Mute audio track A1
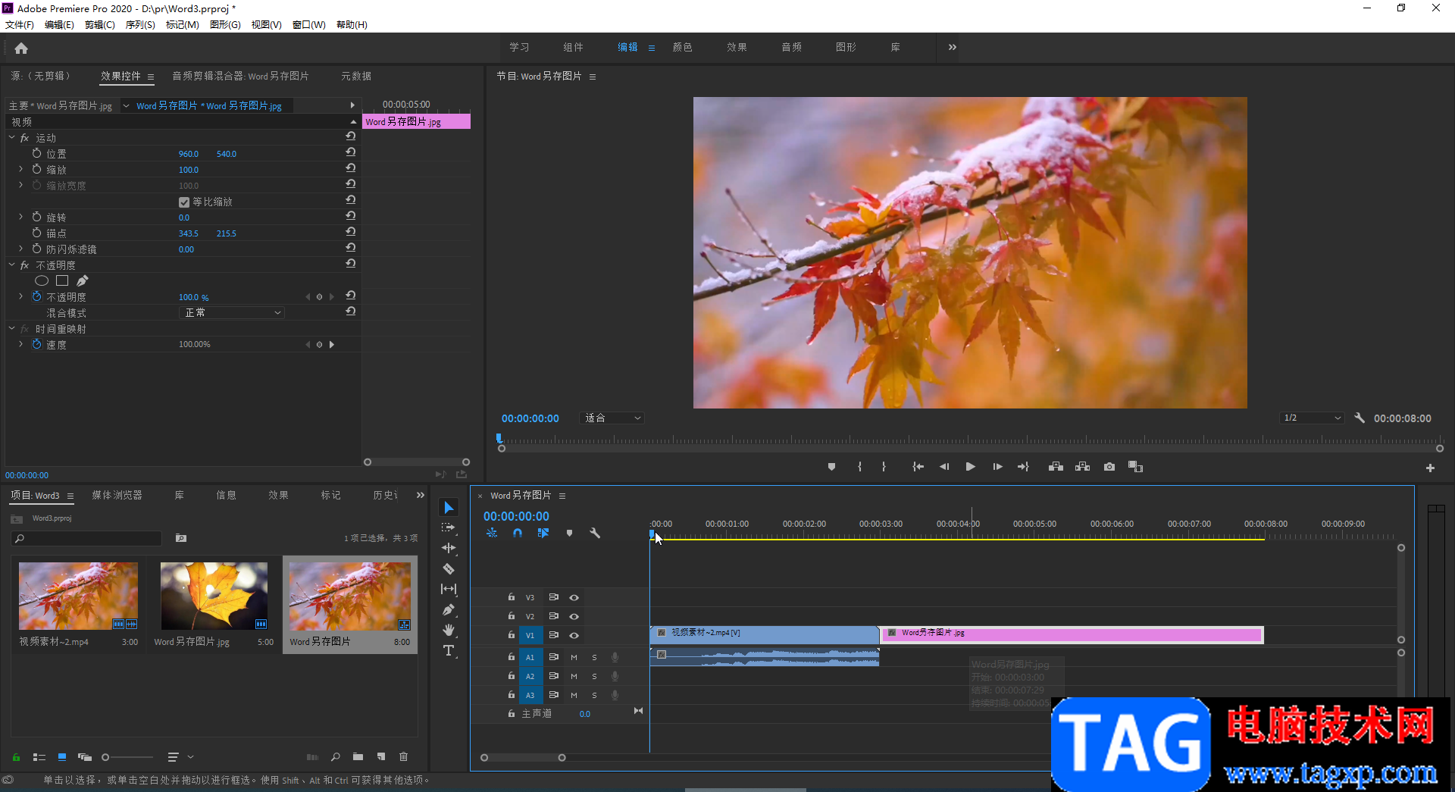This screenshot has width=1455, height=792. 574,657
